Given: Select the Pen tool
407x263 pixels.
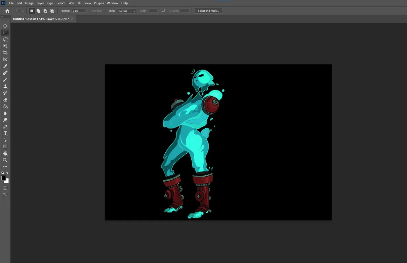Looking at the screenshot, I should 5,127.
